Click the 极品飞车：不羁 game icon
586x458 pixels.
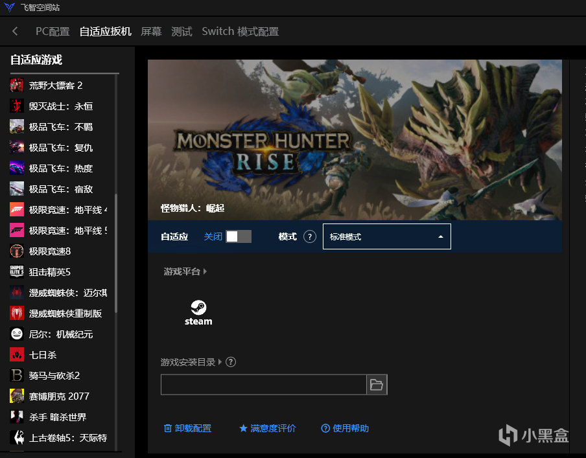[x=17, y=126]
